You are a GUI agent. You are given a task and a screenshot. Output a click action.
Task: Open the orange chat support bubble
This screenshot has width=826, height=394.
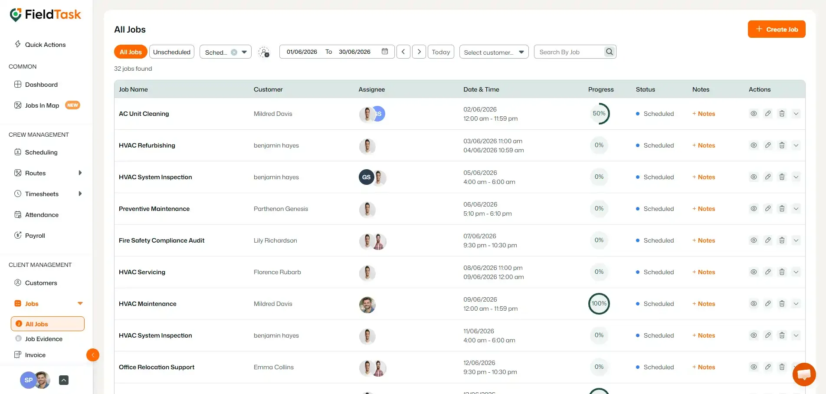tap(804, 374)
